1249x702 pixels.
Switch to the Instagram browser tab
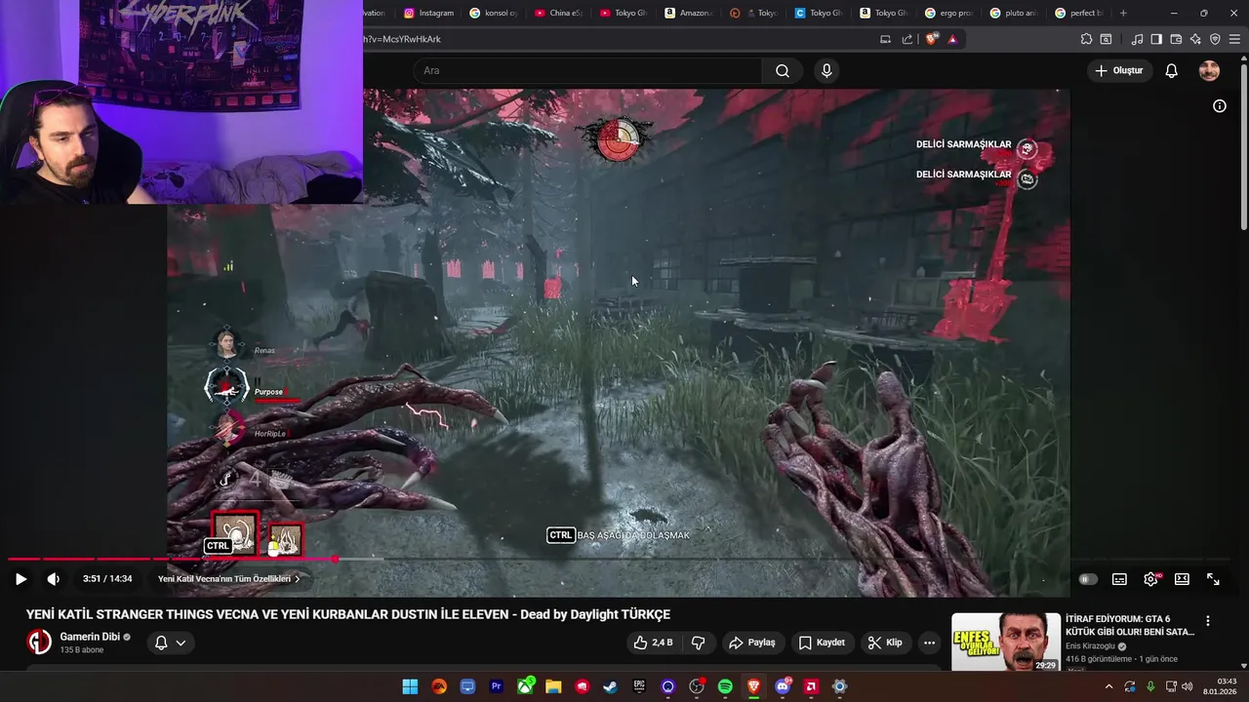point(428,13)
